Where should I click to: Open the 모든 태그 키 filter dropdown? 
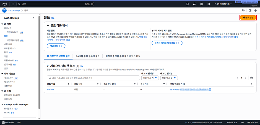point(150,78)
